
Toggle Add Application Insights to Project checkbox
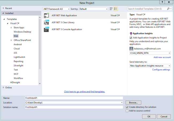131,38
